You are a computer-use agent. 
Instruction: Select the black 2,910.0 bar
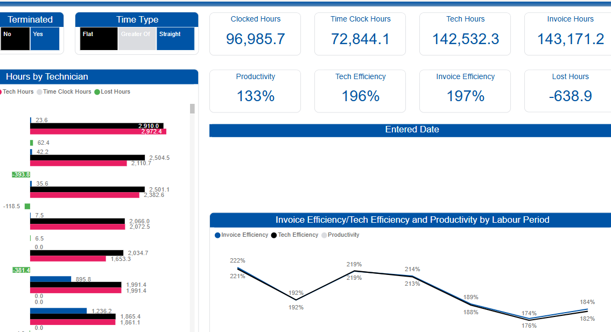click(97, 126)
